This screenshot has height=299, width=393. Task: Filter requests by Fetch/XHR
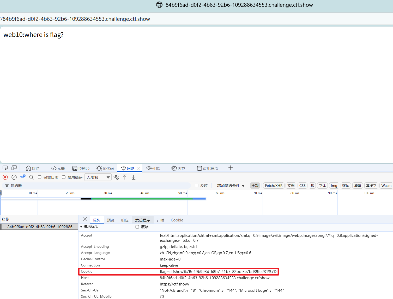274,186
